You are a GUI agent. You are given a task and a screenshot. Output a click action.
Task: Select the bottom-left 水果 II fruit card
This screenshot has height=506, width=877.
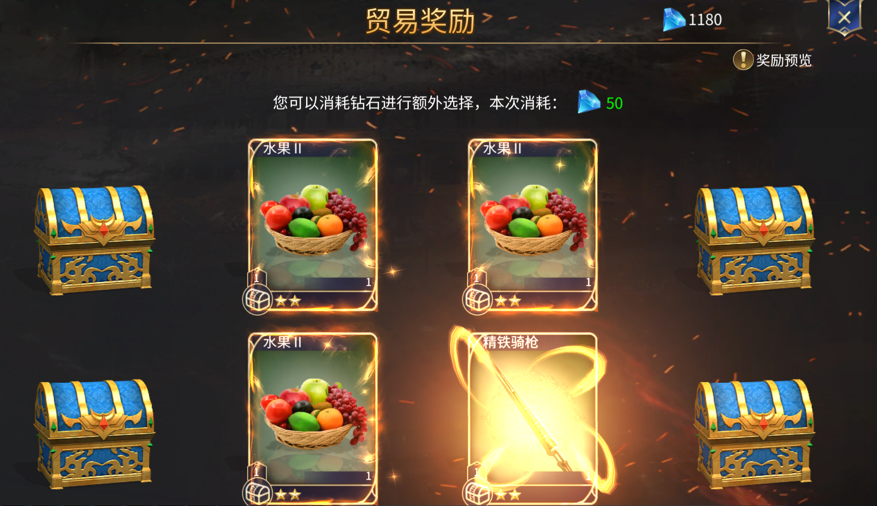[313, 419]
